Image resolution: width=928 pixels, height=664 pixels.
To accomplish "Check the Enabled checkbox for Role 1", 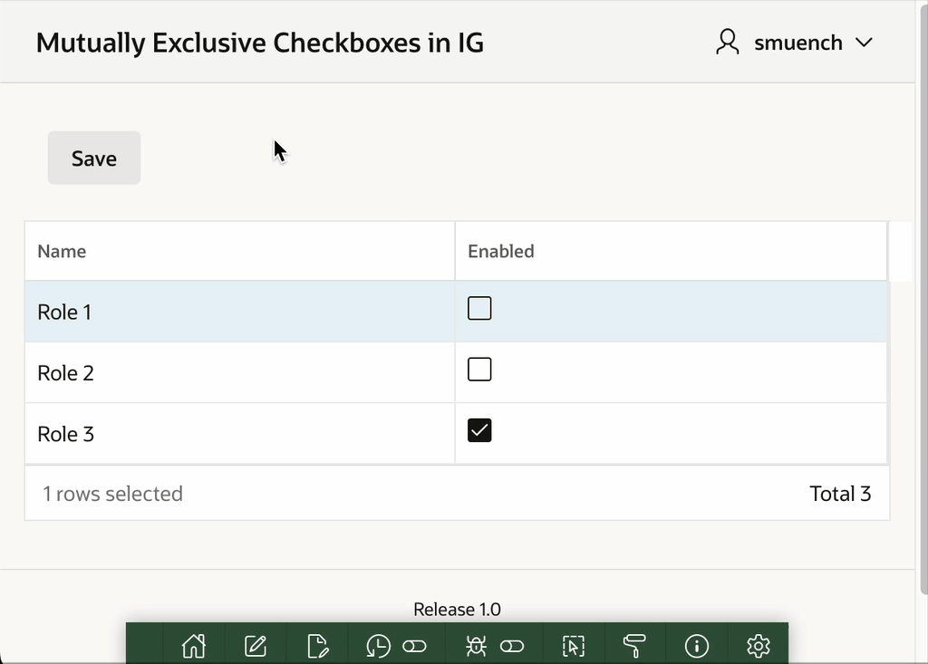I will pos(479,309).
